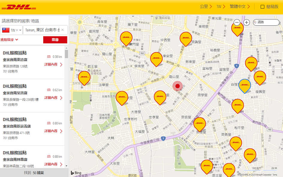Click the results list scrollbar thumb

pyautogui.click(x=67, y=54)
